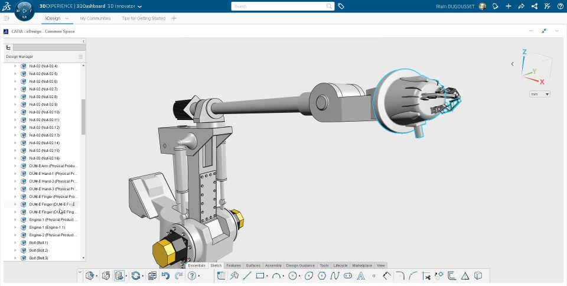Open the My Communities dashboard tab

click(x=95, y=18)
